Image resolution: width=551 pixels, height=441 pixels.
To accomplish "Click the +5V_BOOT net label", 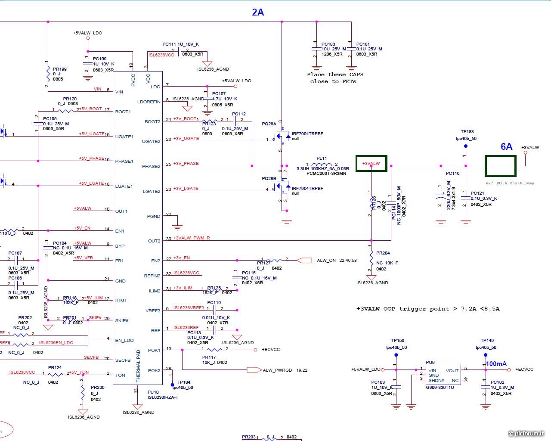I will pyautogui.click(x=90, y=109).
